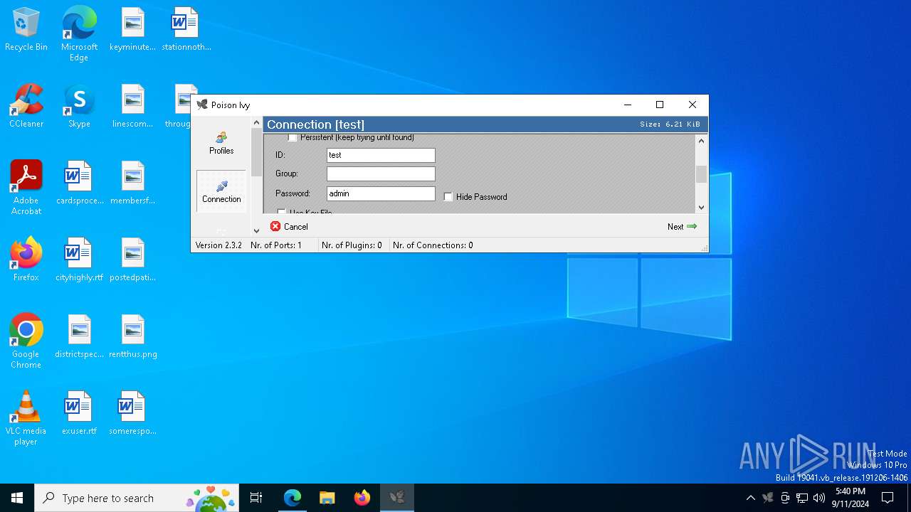Click scroll down arrow of settings panel
The height and width of the screenshot is (512, 911).
[x=701, y=208]
